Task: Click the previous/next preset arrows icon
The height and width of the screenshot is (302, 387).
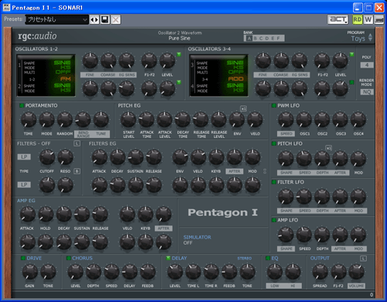Action: 94,19
